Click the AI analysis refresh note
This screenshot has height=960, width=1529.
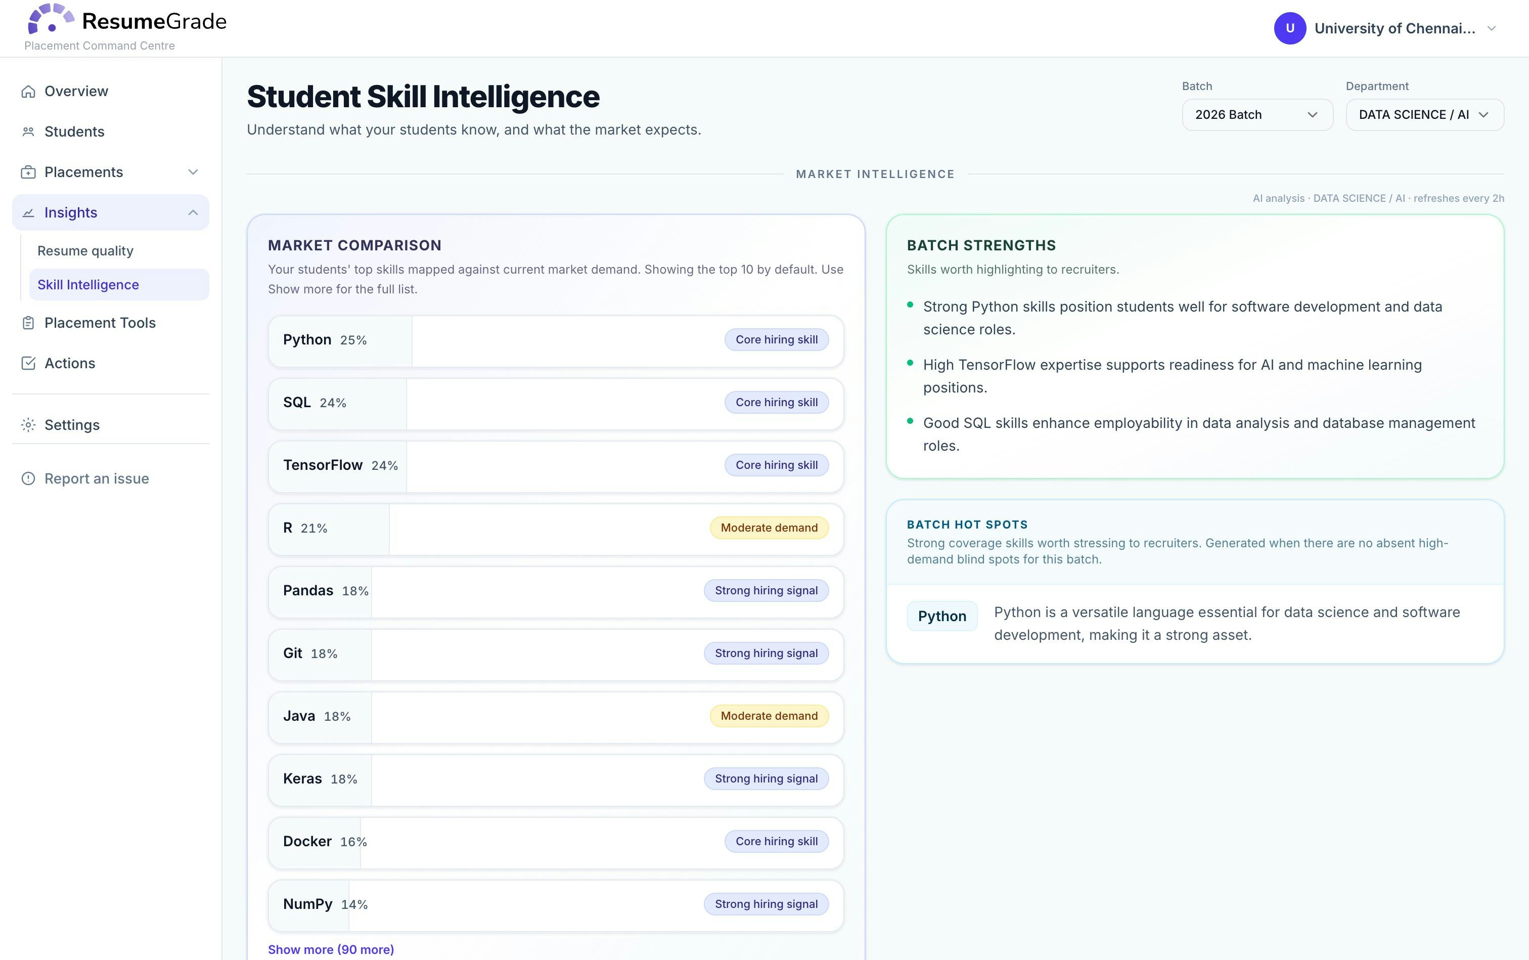click(x=1378, y=199)
